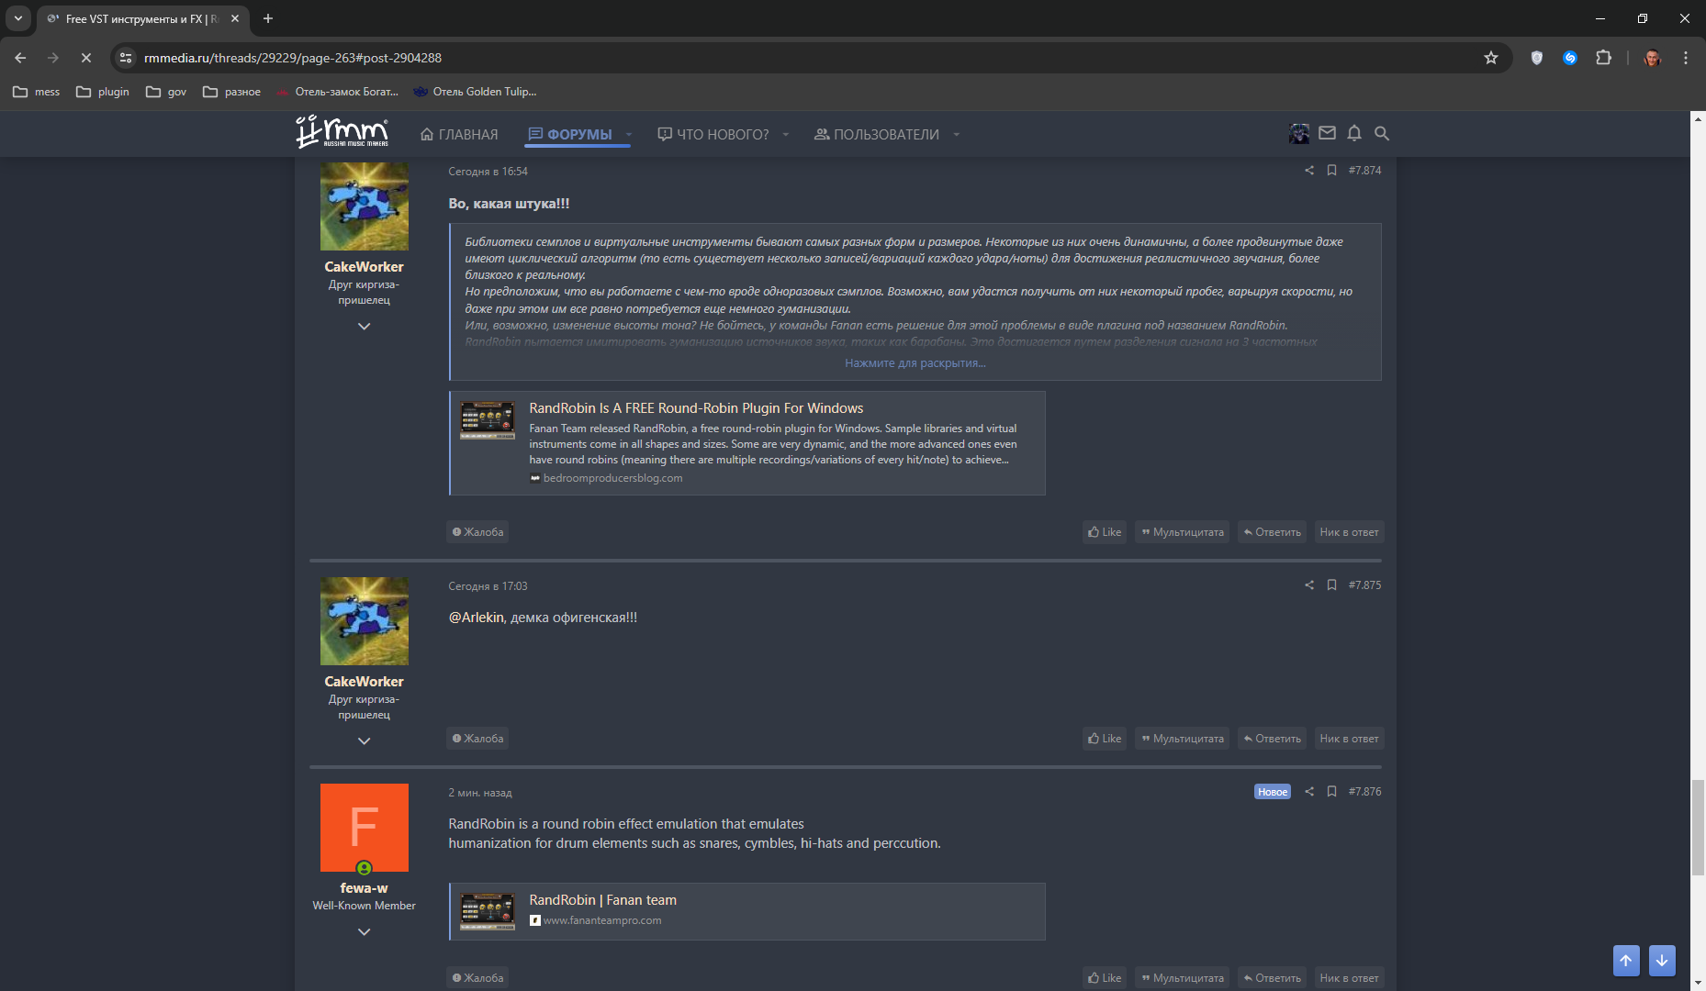Click Ответить on post #7.875
The height and width of the screenshot is (991, 1706).
click(x=1273, y=739)
